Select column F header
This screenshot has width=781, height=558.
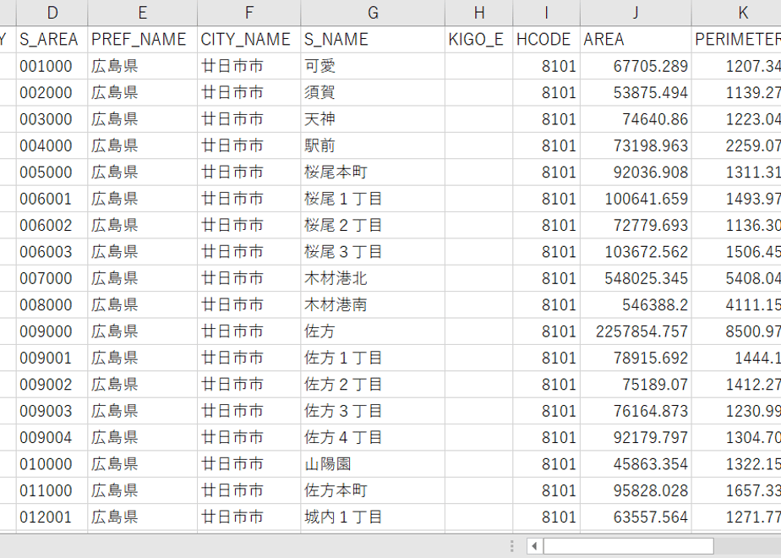tap(248, 13)
